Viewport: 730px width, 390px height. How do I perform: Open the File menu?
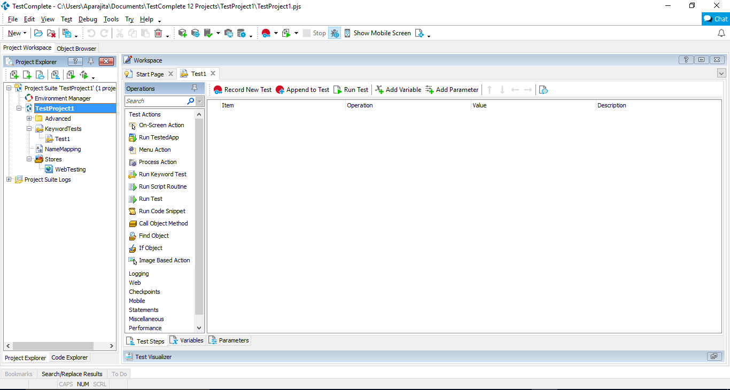(x=13, y=19)
